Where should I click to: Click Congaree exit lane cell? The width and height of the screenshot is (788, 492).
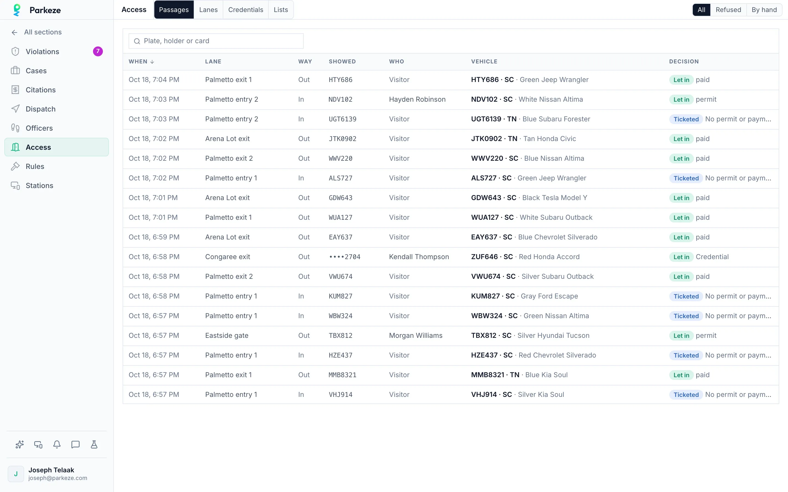228,257
